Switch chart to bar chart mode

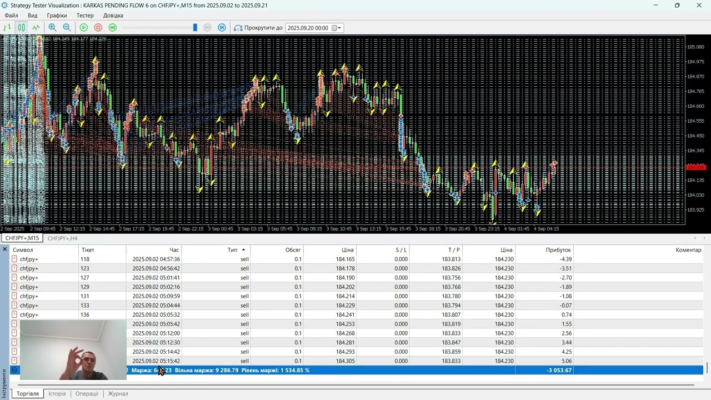[x=7, y=28]
